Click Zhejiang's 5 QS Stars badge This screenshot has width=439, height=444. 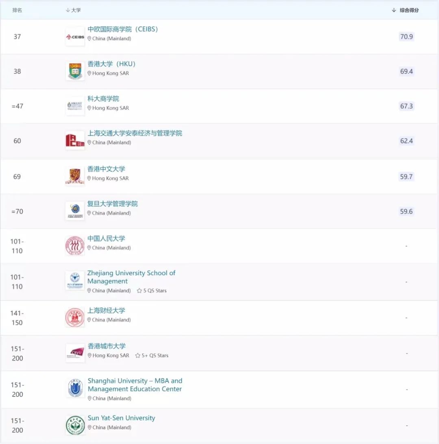[x=152, y=291]
